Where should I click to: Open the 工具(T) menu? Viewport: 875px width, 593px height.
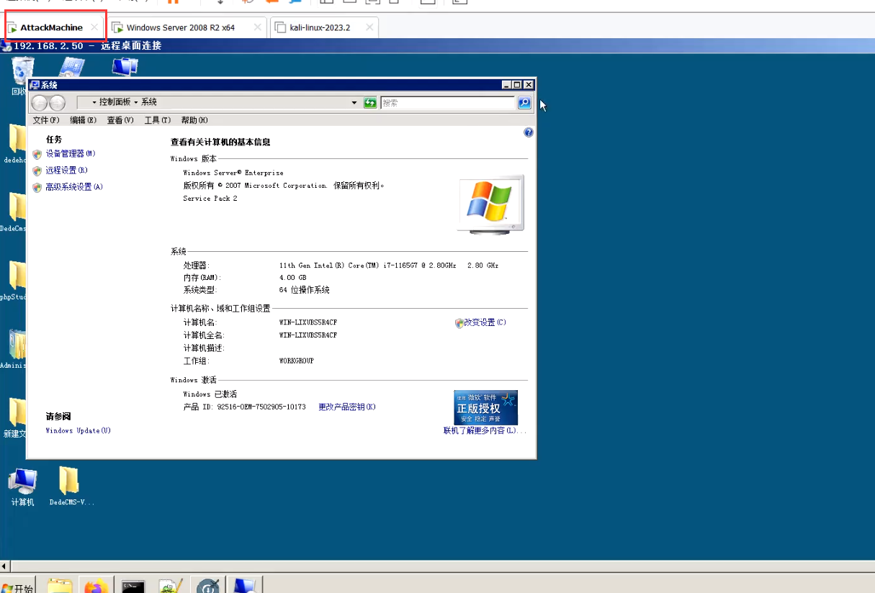(x=158, y=120)
